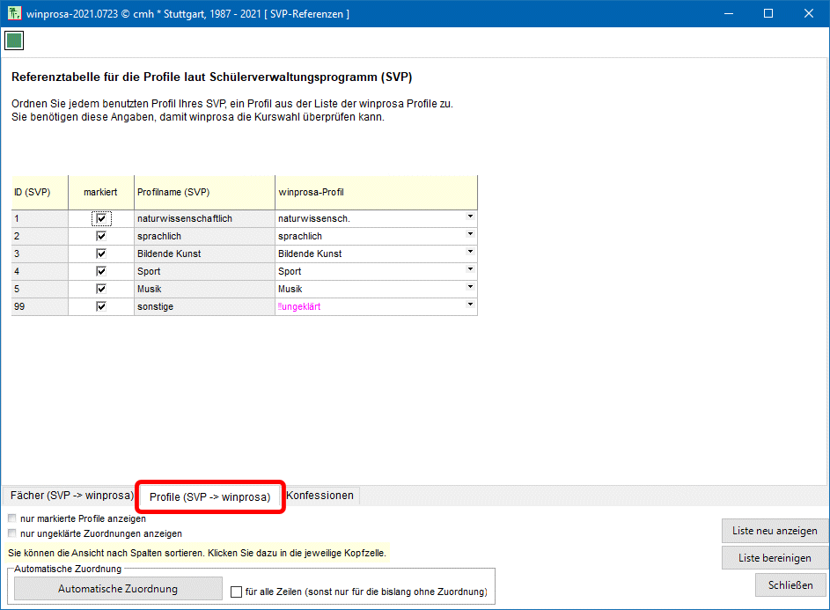The image size is (830, 610).
Task: Check 'nur ungeklärte Zuordnungen anzeigen' option
Action: [x=12, y=533]
